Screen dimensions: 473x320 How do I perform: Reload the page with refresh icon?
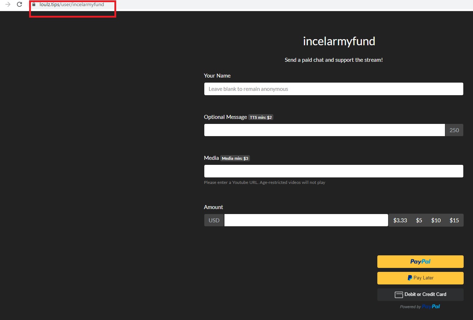coord(20,4)
